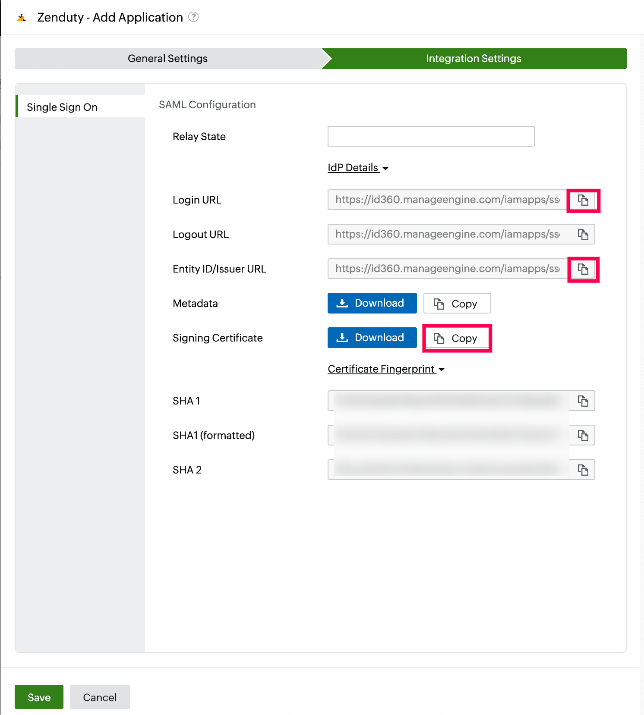The width and height of the screenshot is (644, 715).
Task: Click the Zenduty - Add Application title
Action: tap(110, 17)
